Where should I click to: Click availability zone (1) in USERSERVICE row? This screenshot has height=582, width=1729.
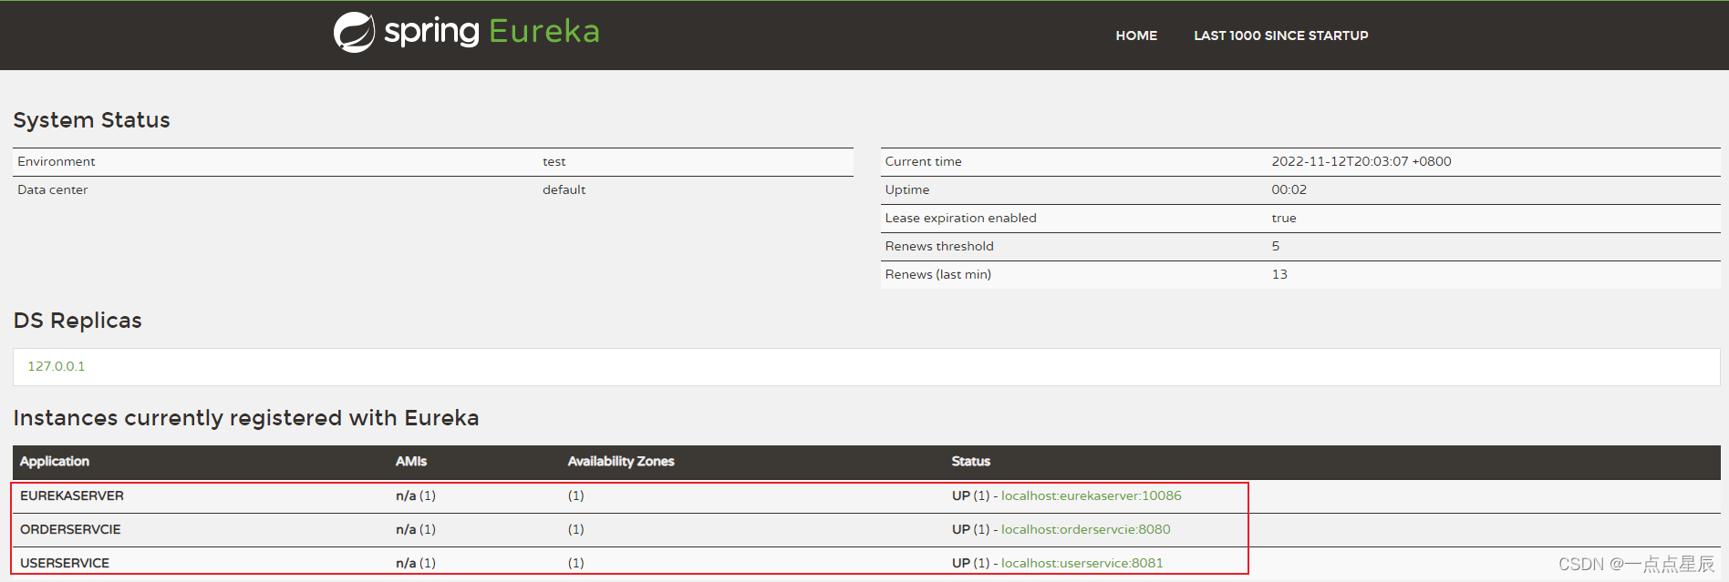point(576,563)
